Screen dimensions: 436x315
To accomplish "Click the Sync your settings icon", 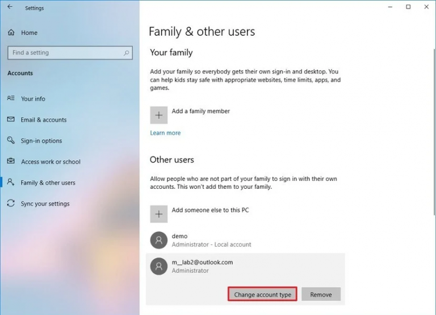I will pyautogui.click(x=11, y=203).
